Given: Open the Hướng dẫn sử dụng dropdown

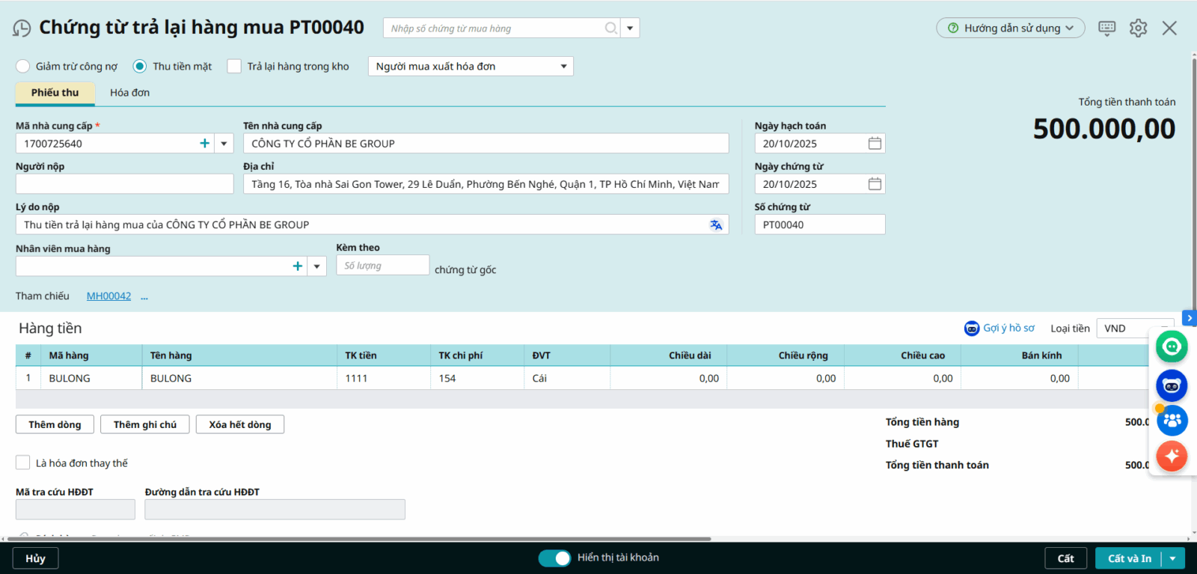Looking at the screenshot, I should coord(1010,28).
